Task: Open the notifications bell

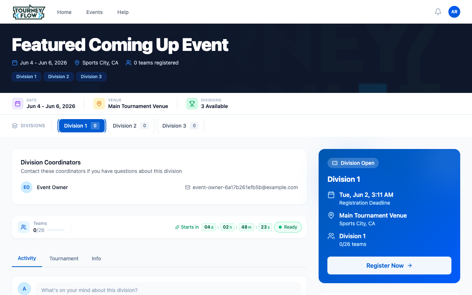Action: 438,12
